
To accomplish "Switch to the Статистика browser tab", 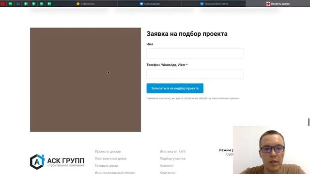I will coord(85,4).
